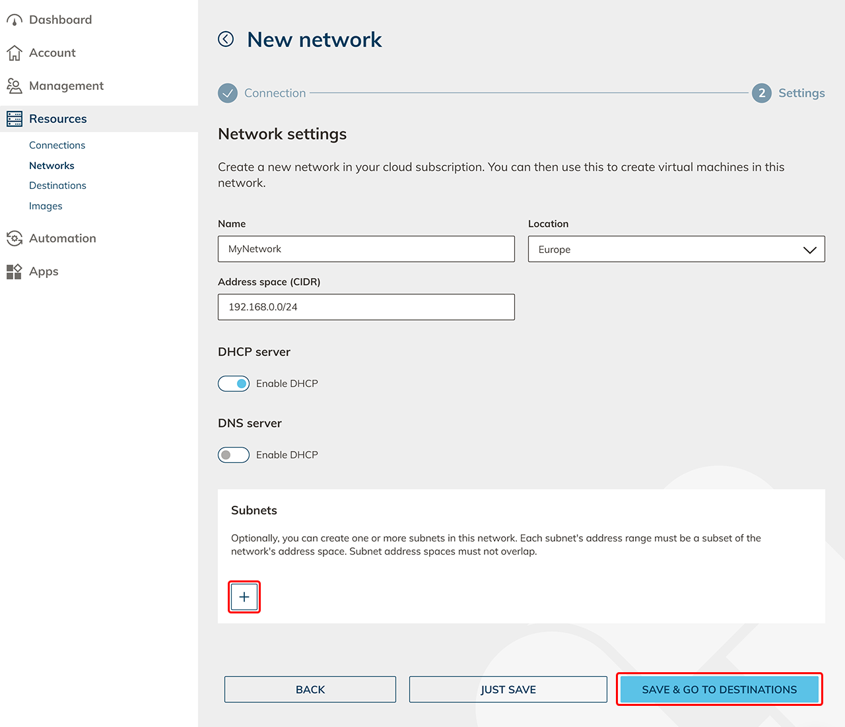Click the Automation gear icon
845x727 pixels.
15,238
